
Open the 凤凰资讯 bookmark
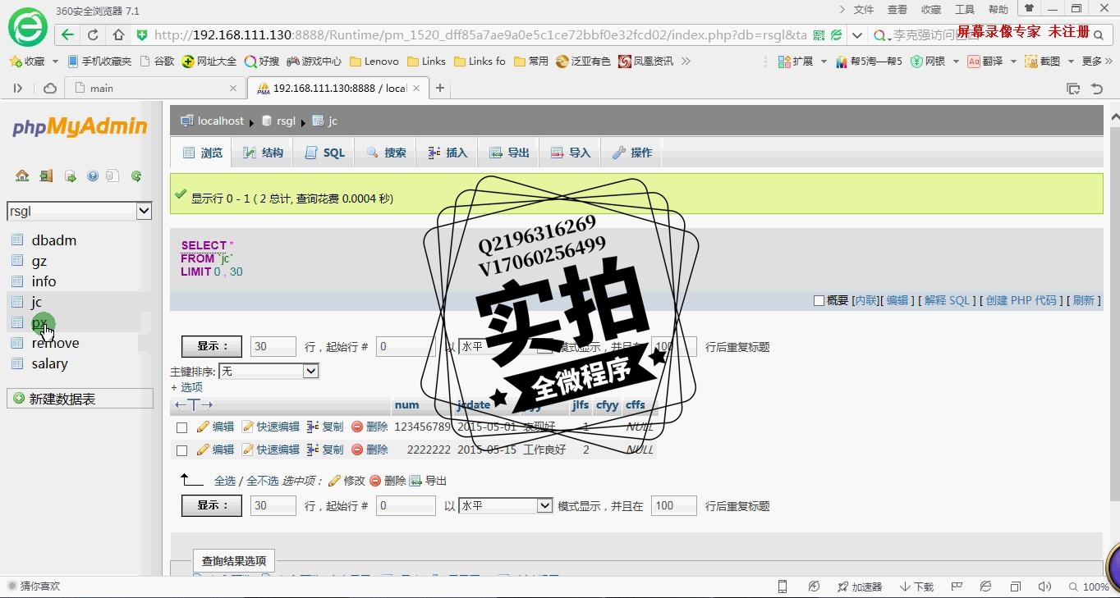tap(646, 62)
